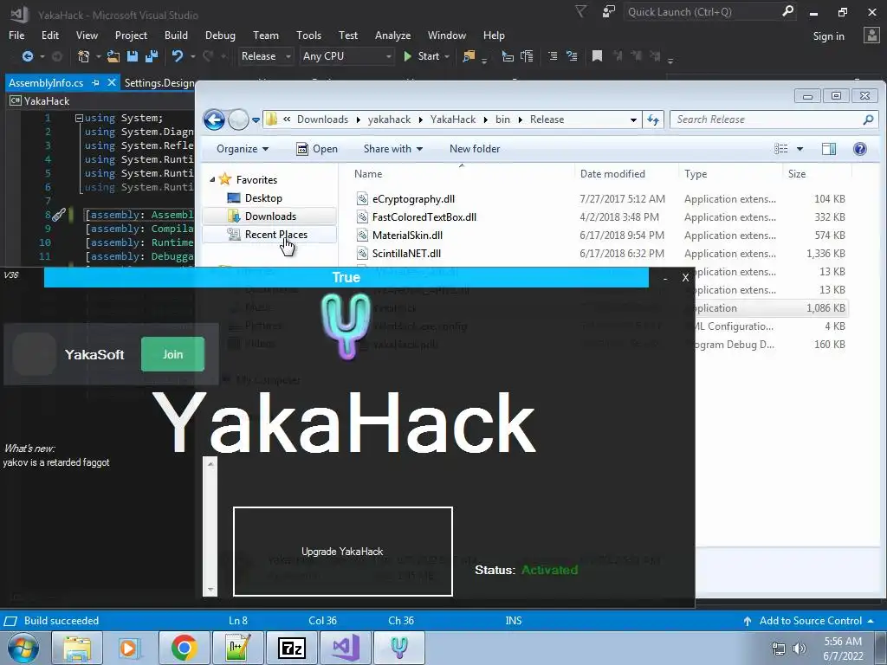
Task: Open the Analyze menu
Action: coord(392,35)
